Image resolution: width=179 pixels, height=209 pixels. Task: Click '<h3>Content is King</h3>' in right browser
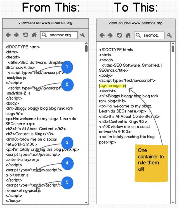click(x=123, y=121)
